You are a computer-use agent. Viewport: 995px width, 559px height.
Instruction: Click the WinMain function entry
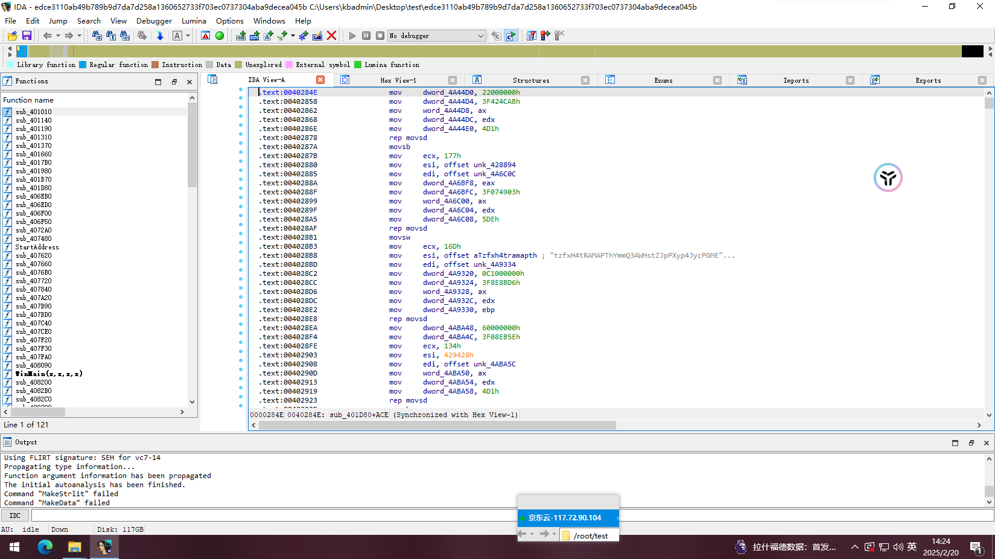pos(49,374)
